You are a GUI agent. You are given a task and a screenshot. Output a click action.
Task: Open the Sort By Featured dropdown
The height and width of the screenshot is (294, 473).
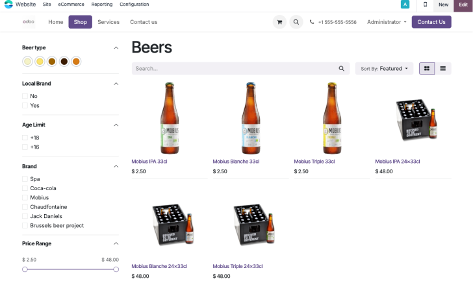click(384, 68)
